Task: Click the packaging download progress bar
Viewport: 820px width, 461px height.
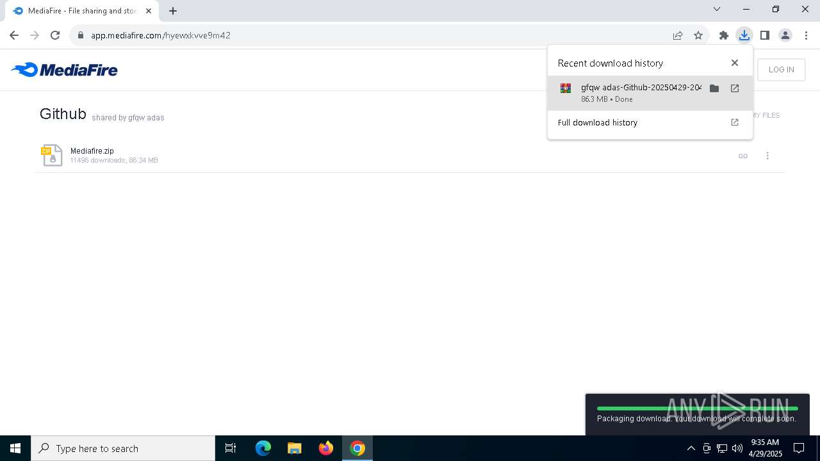Action: pyautogui.click(x=698, y=408)
